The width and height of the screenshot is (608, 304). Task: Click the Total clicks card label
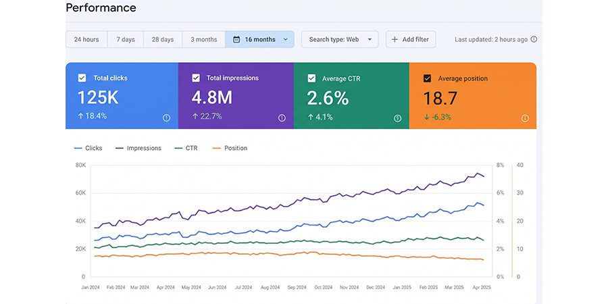[110, 78]
